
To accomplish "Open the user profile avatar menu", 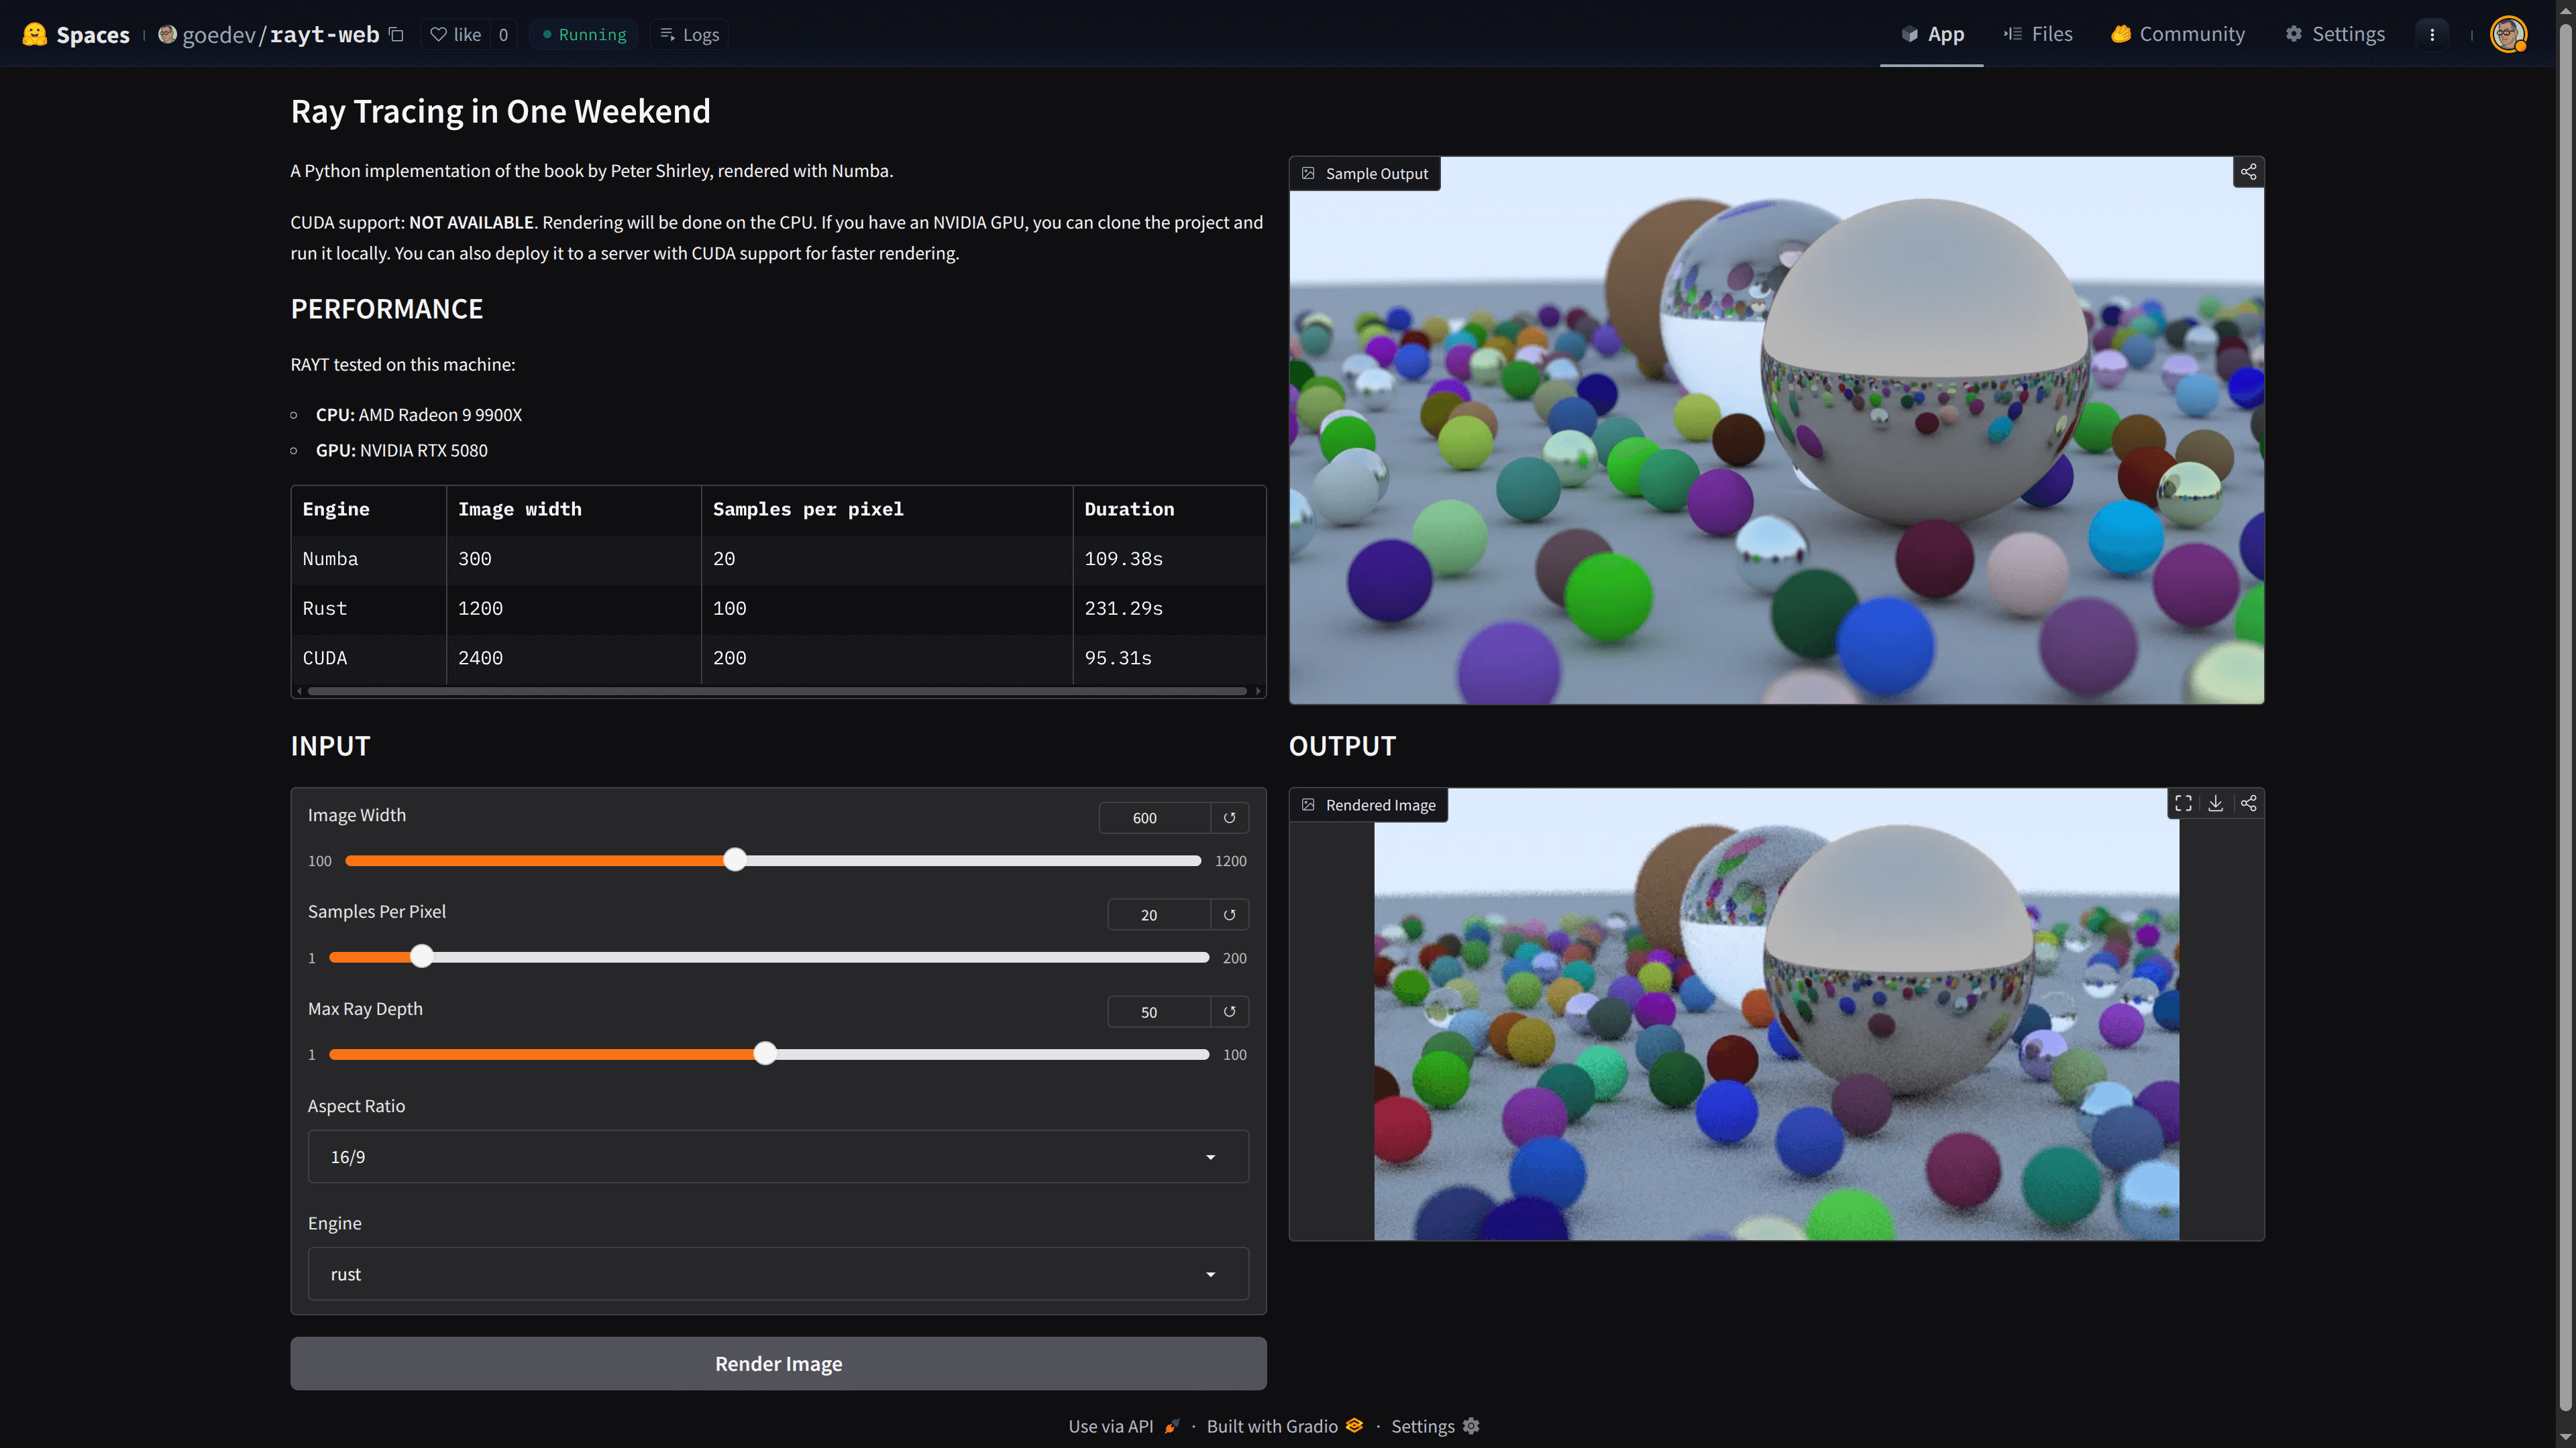I will [2507, 34].
